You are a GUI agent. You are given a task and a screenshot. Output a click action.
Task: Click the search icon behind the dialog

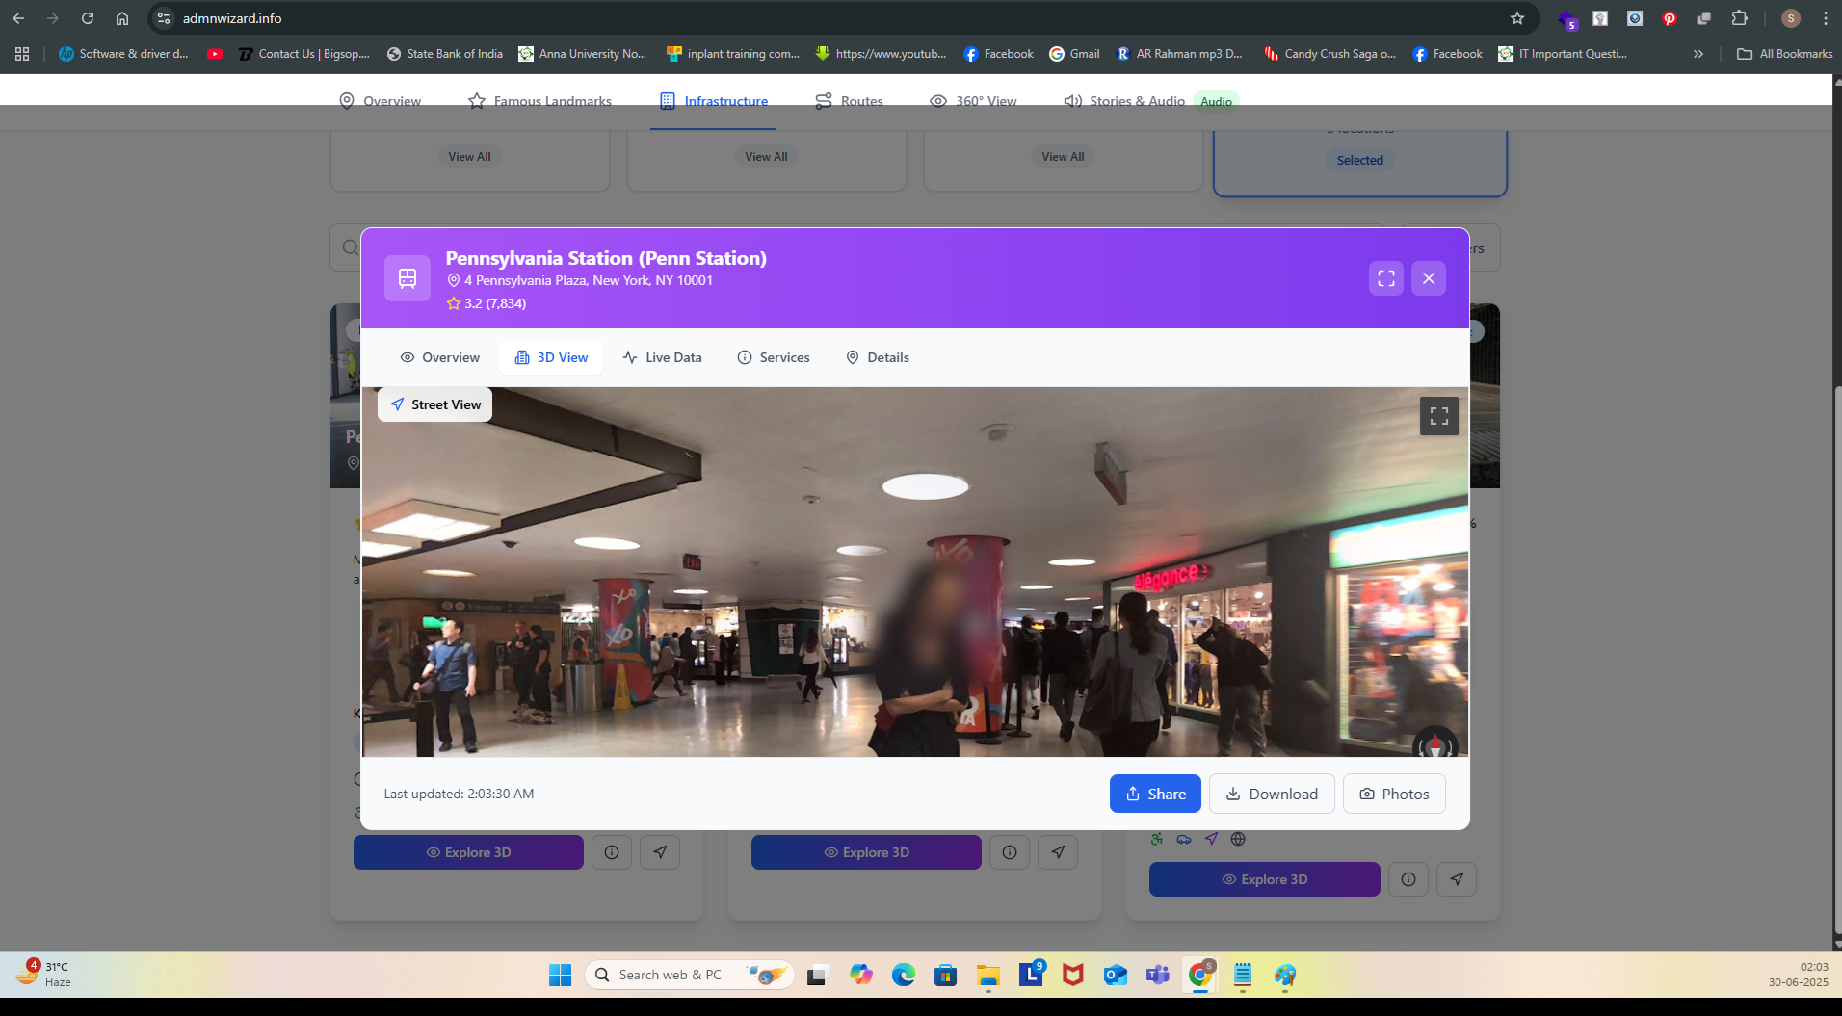[x=350, y=247]
